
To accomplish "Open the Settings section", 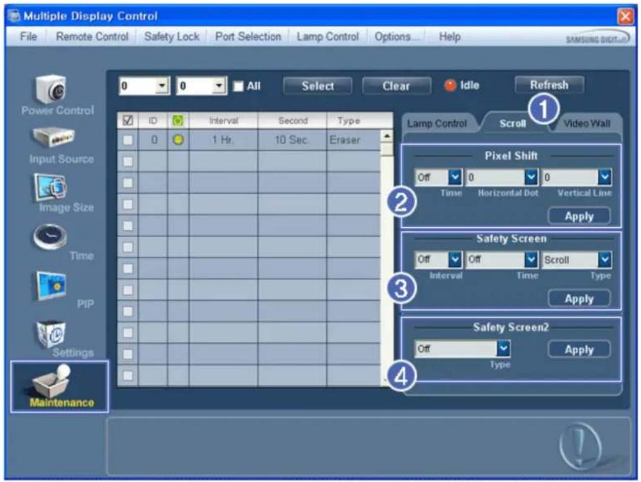I will [x=64, y=339].
